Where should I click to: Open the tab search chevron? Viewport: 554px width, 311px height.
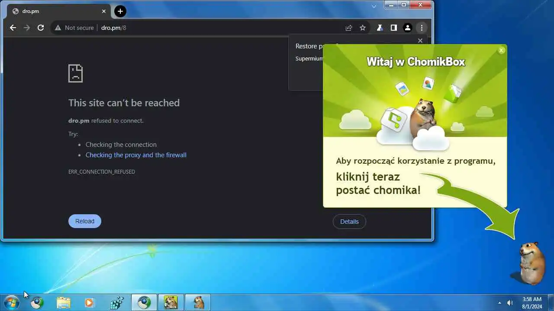tap(374, 6)
